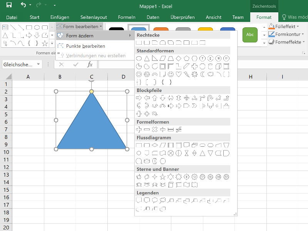Viewport: 308px width, 231px height.
Task: Select the sun shape
Action: 194,74
